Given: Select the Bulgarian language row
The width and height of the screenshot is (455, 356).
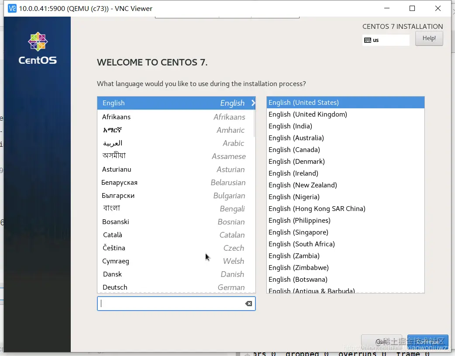Looking at the screenshot, I should click(x=176, y=195).
